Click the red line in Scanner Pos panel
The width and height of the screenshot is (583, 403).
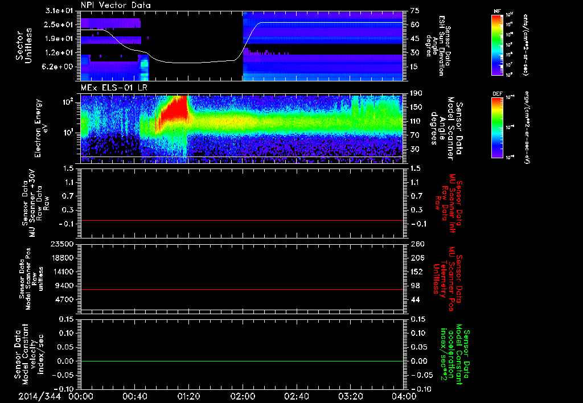click(241, 290)
